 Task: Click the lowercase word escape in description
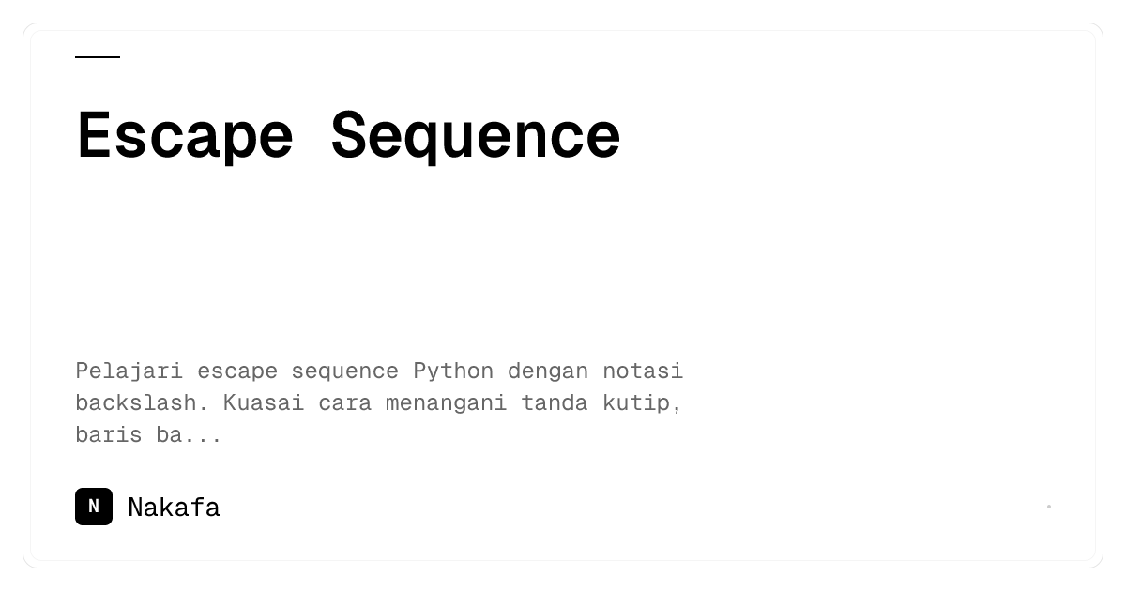(237, 371)
